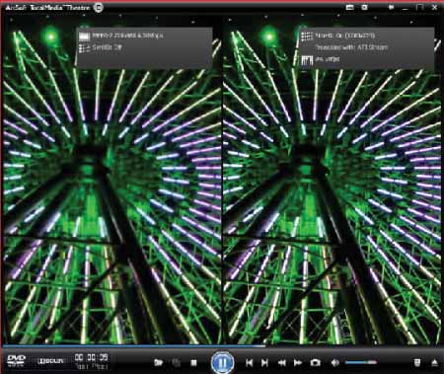Fast forward the video
Screen dimensions: 444x374
[298, 362]
